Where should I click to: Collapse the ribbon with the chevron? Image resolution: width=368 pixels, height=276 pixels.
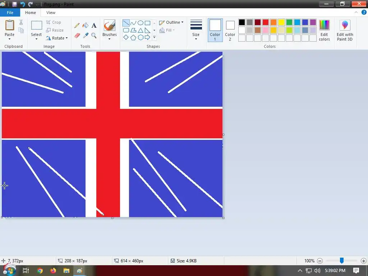(356, 13)
